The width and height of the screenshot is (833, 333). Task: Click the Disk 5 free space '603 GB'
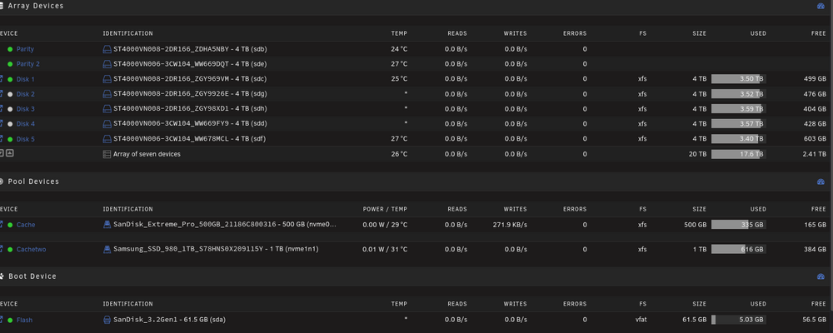[x=815, y=139]
